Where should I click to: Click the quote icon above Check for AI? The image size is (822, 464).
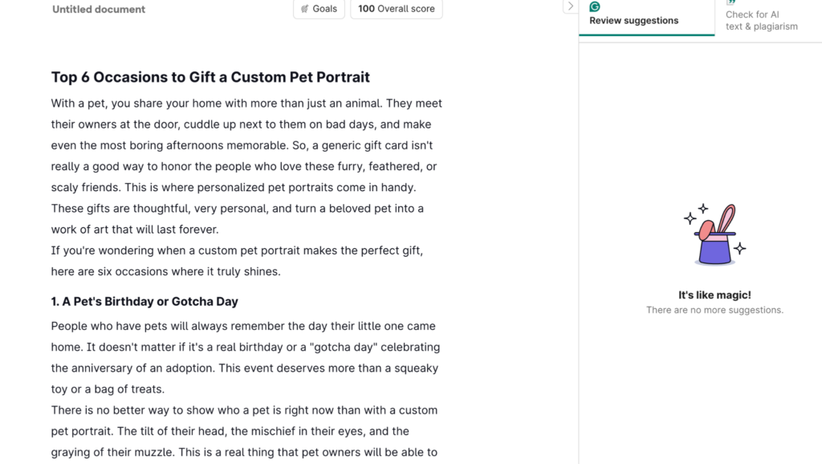pos(731,2)
